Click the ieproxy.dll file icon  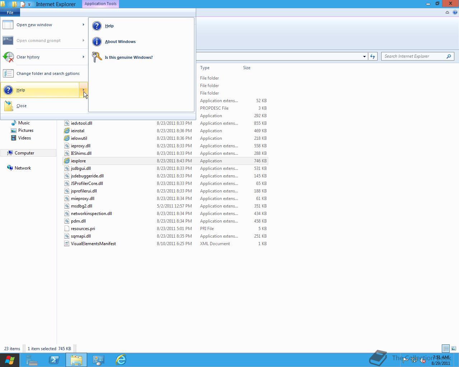(x=67, y=146)
